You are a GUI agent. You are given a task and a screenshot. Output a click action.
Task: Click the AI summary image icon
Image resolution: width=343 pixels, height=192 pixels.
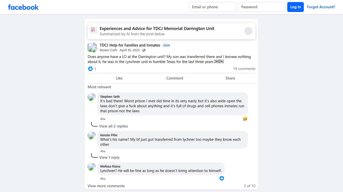[94, 30]
